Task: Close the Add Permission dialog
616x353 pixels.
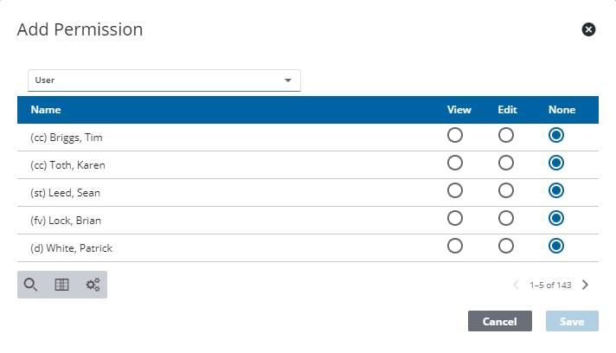Action: [x=588, y=29]
